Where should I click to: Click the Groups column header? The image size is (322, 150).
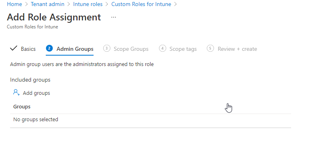coord(22,107)
